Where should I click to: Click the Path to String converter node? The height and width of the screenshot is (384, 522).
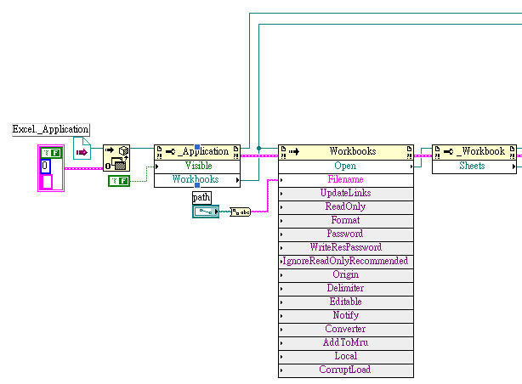coord(240,212)
